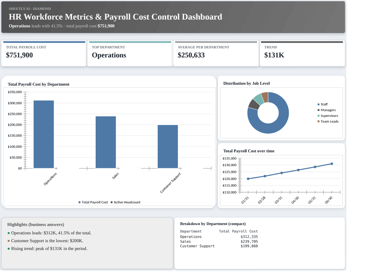The width and height of the screenshot is (368, 277).
Task: Click 'Total Payroll Cost over time' chart title
Action: tap(249, 151)
